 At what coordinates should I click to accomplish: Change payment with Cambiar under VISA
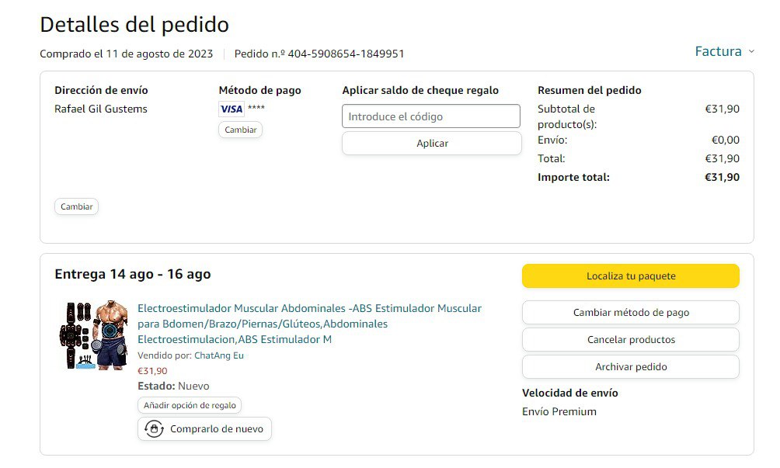tap(240, 130)
